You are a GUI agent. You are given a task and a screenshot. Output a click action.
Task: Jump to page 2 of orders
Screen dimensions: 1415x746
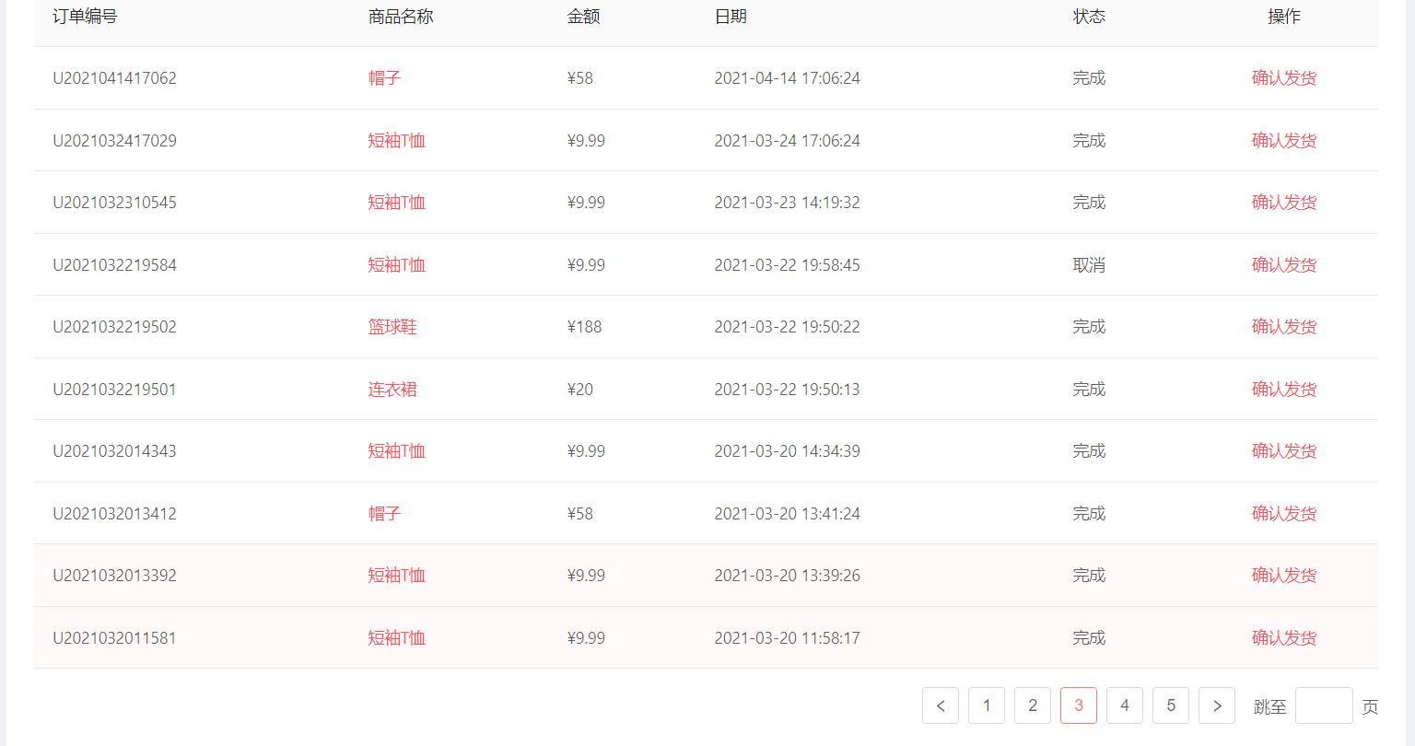tap(1033, 705)
